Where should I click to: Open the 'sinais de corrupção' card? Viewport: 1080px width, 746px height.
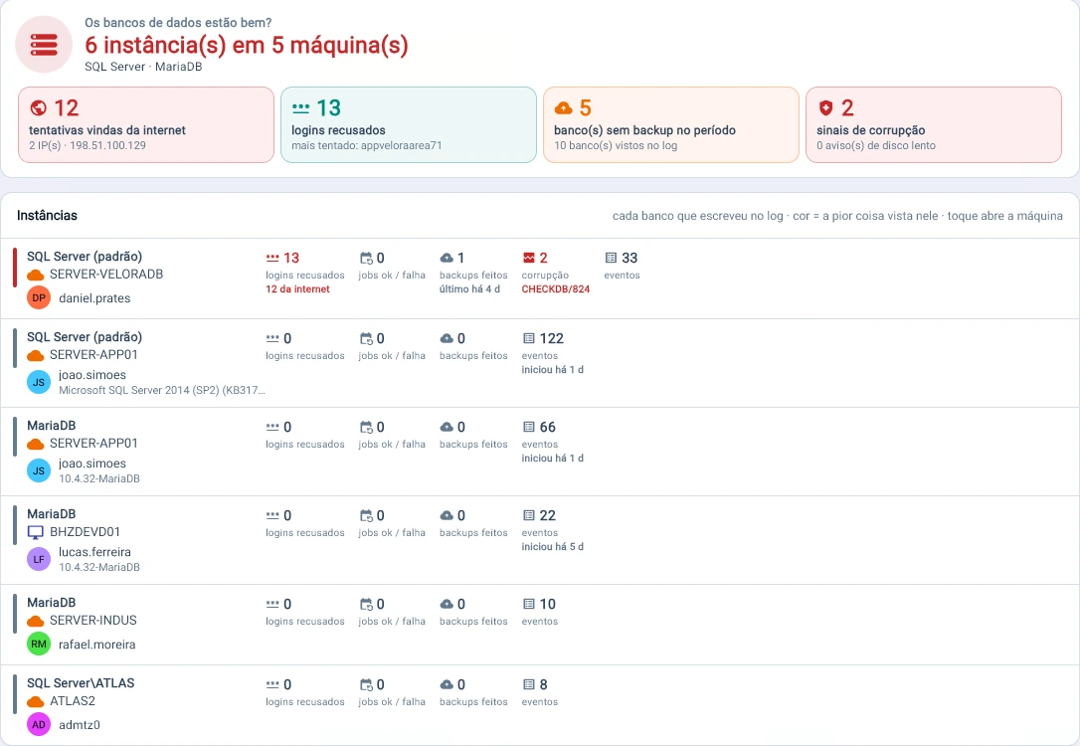tap(933, 124)
